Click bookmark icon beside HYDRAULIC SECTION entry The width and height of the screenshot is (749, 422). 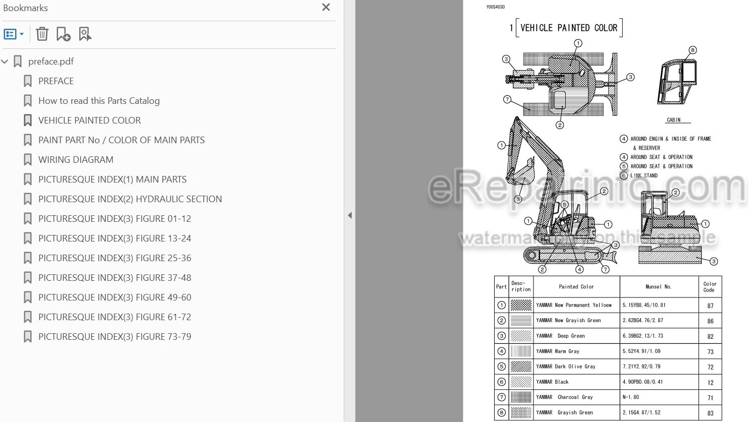pos(28,199)
